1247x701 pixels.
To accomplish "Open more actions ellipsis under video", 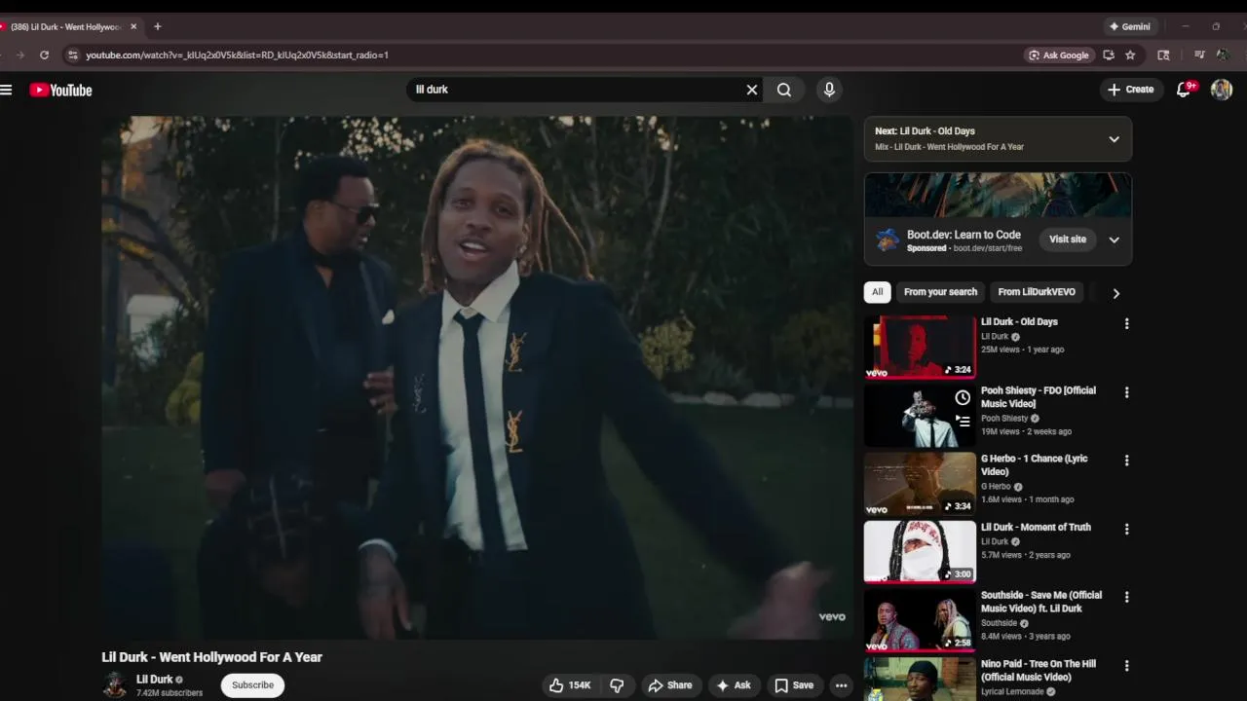I will (841, 685).
